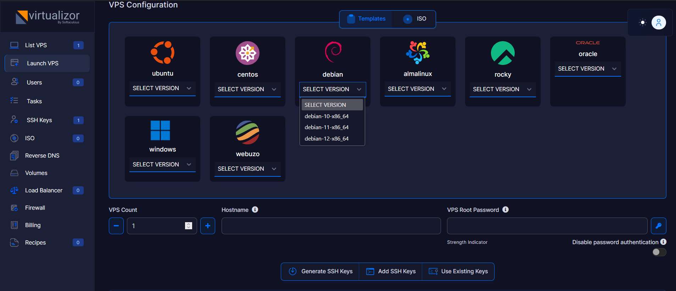The width and height of the screenshot is (676, 291).
Task: Click the Firewall sidebar icon
Action: [14, 208]
